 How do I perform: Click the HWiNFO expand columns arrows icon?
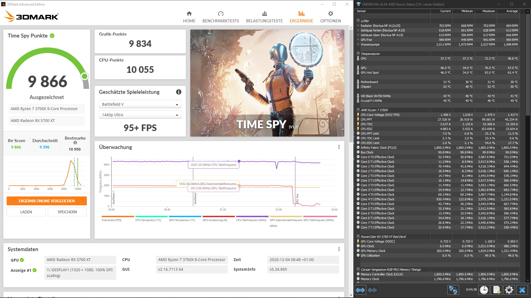360,290
